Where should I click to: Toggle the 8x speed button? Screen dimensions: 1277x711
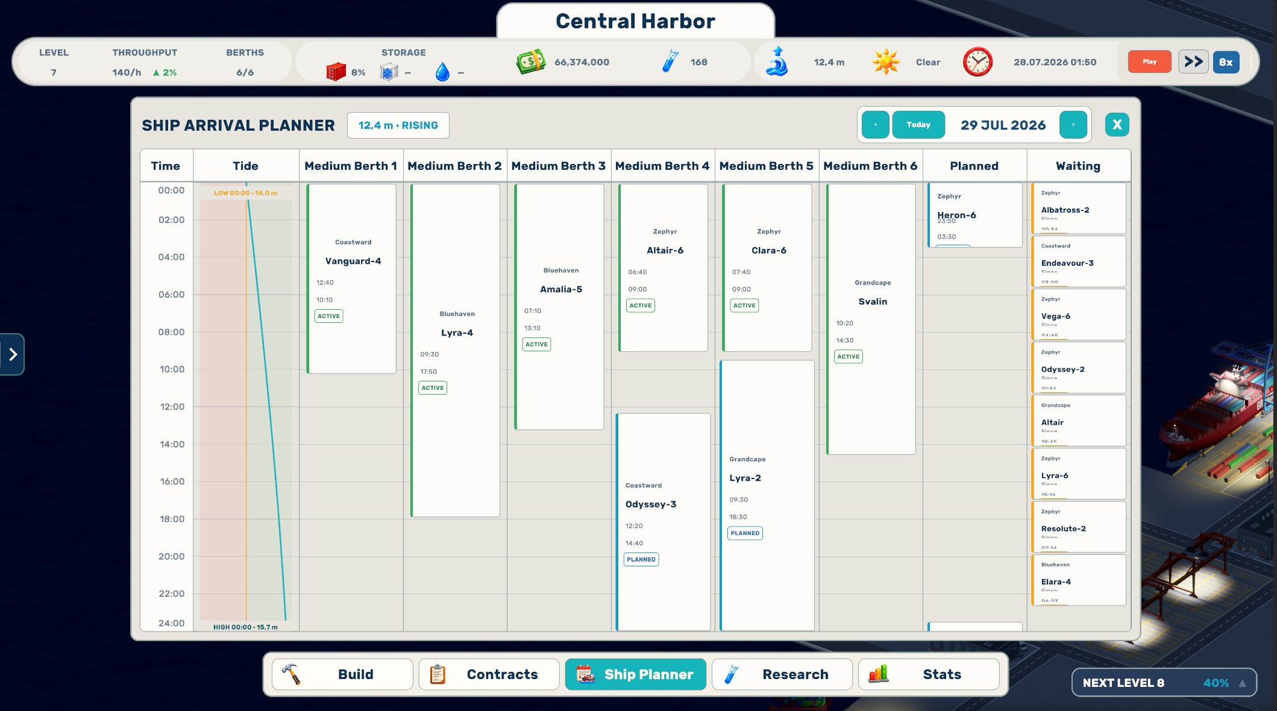pyautogui.click(x=1226, y=61)
